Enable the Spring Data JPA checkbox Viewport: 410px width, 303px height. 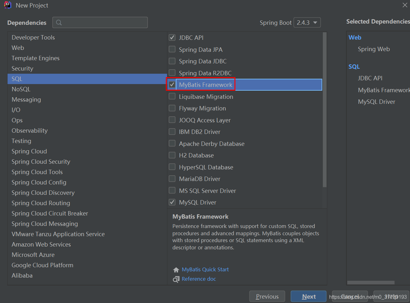(172, 49)
